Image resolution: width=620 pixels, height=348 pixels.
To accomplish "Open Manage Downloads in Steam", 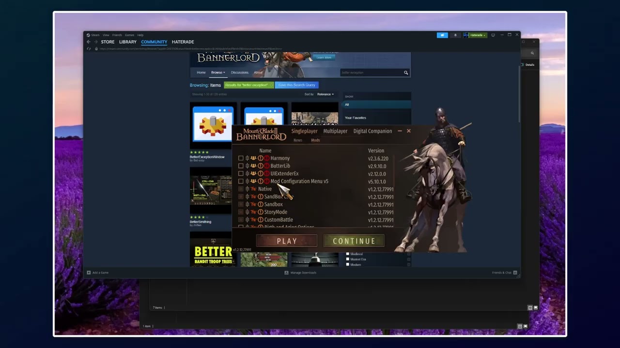I will click(300, 273).
